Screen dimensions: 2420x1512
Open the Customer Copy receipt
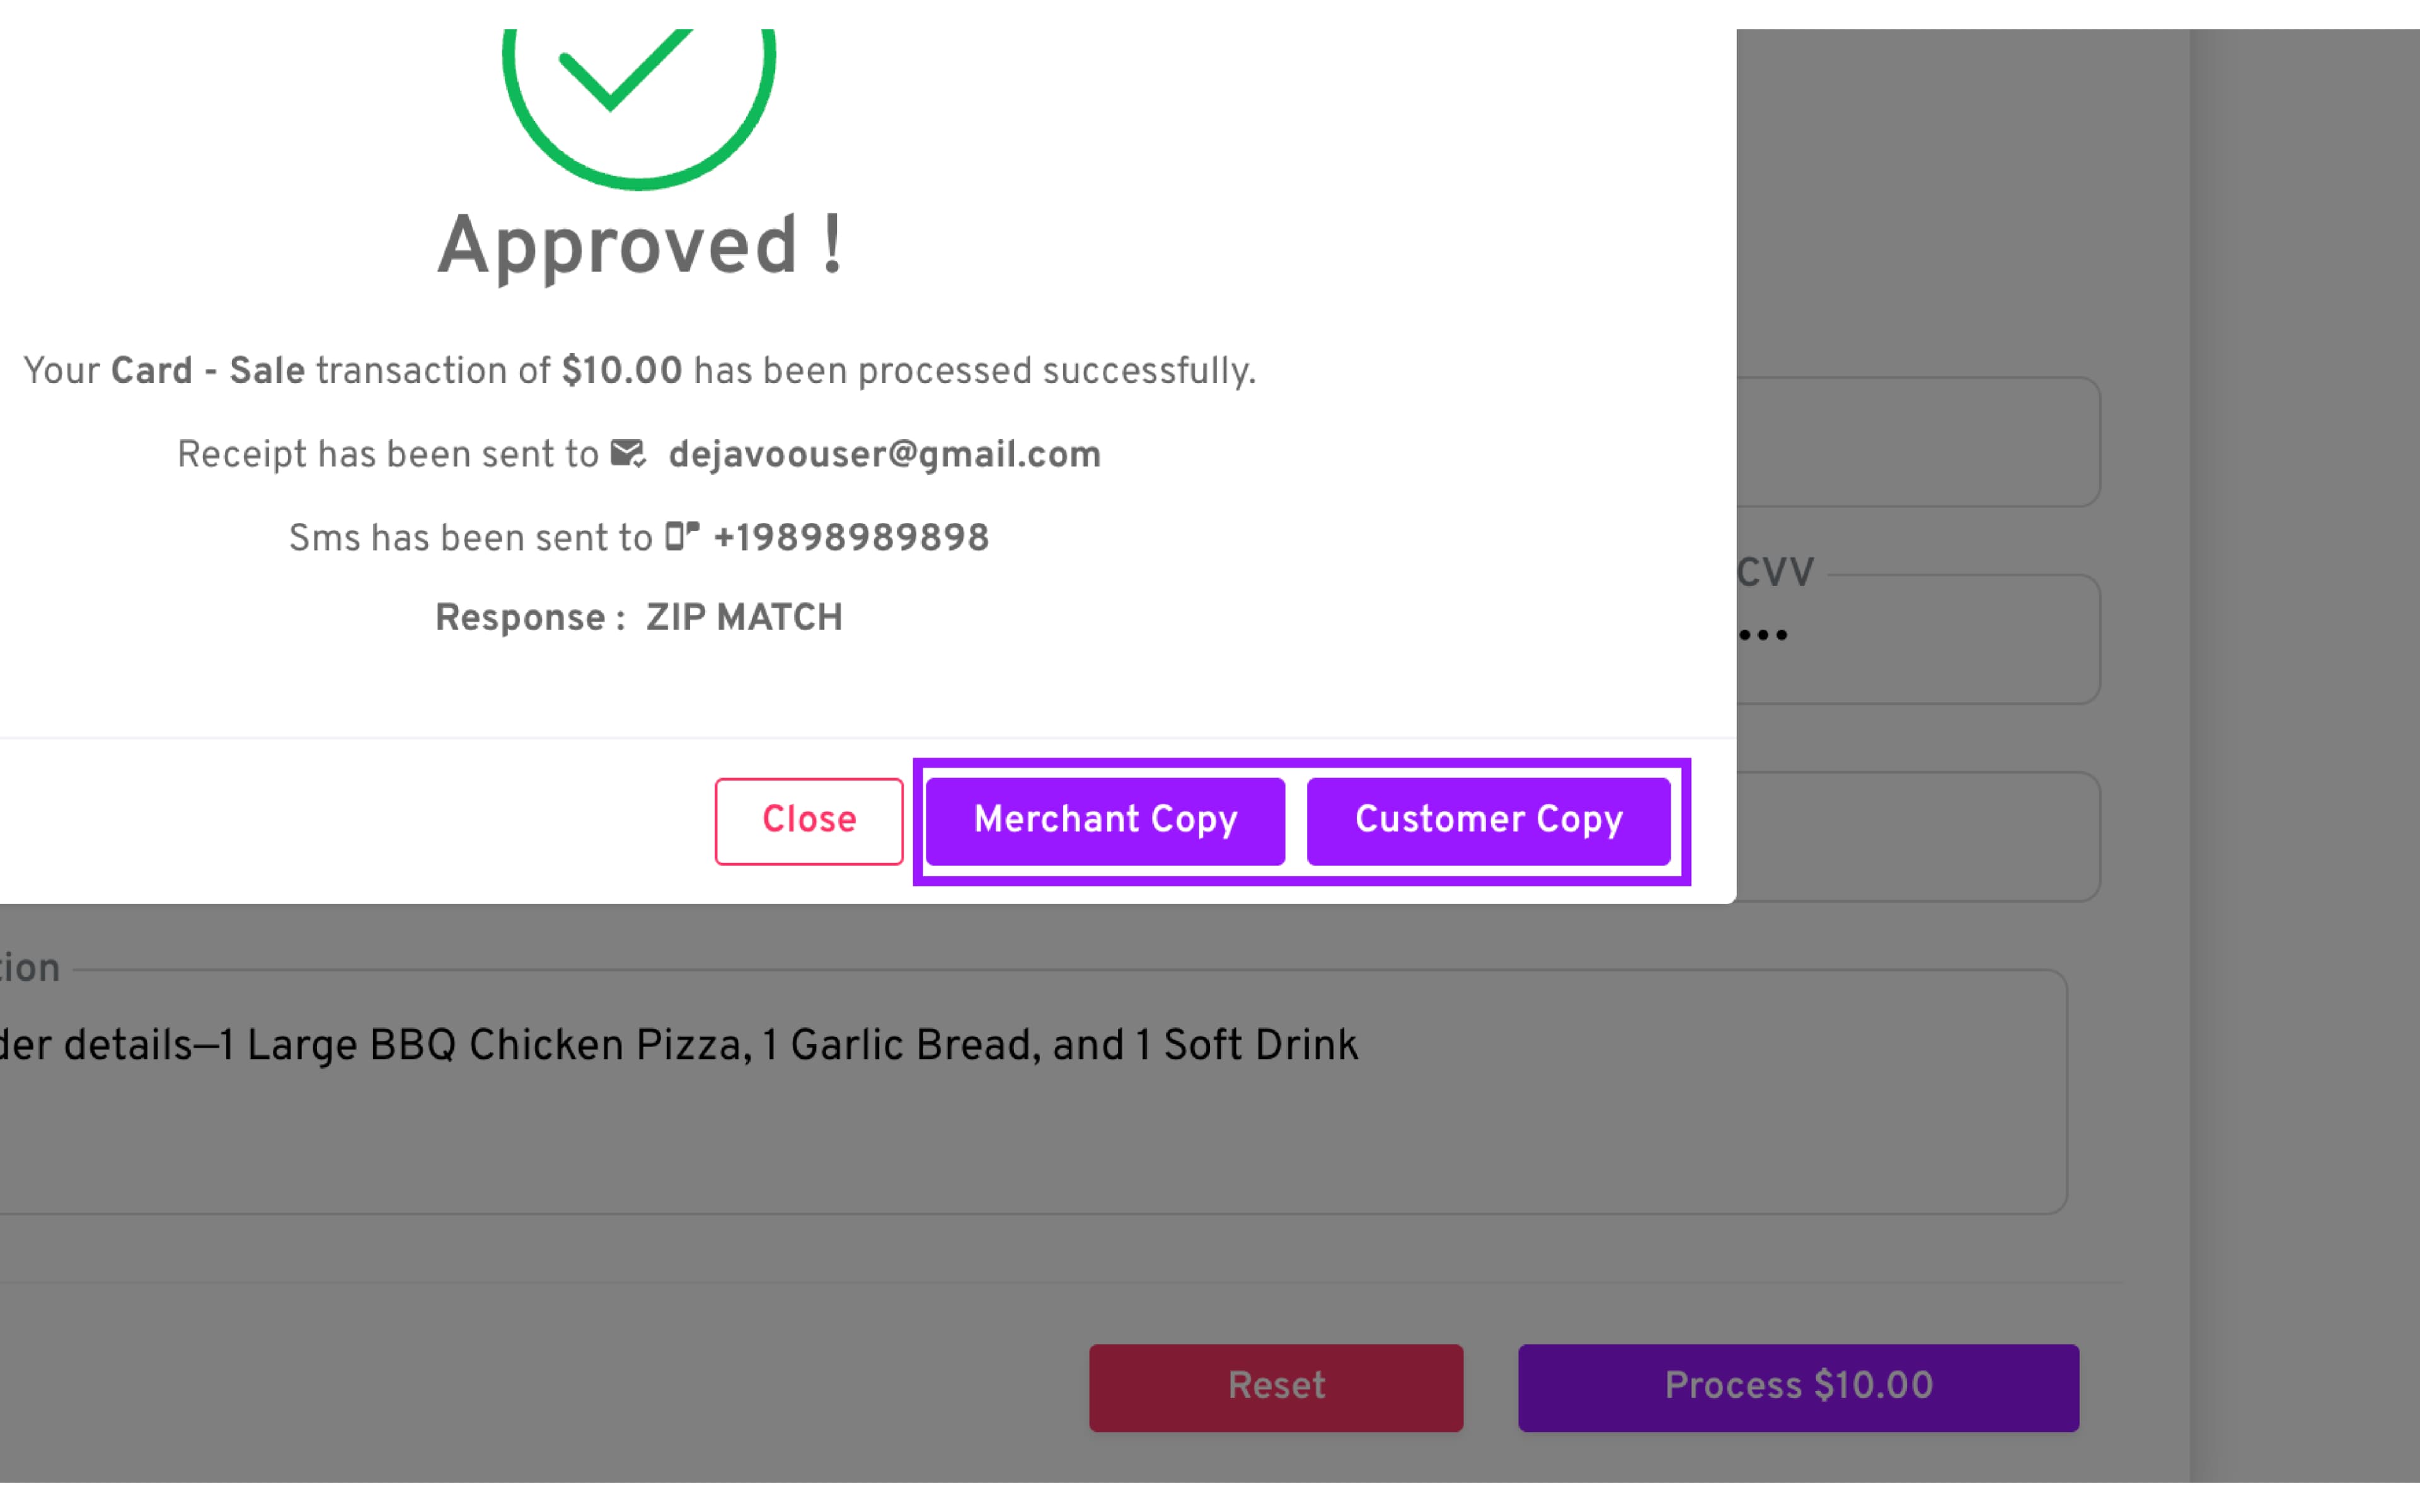1488,821
